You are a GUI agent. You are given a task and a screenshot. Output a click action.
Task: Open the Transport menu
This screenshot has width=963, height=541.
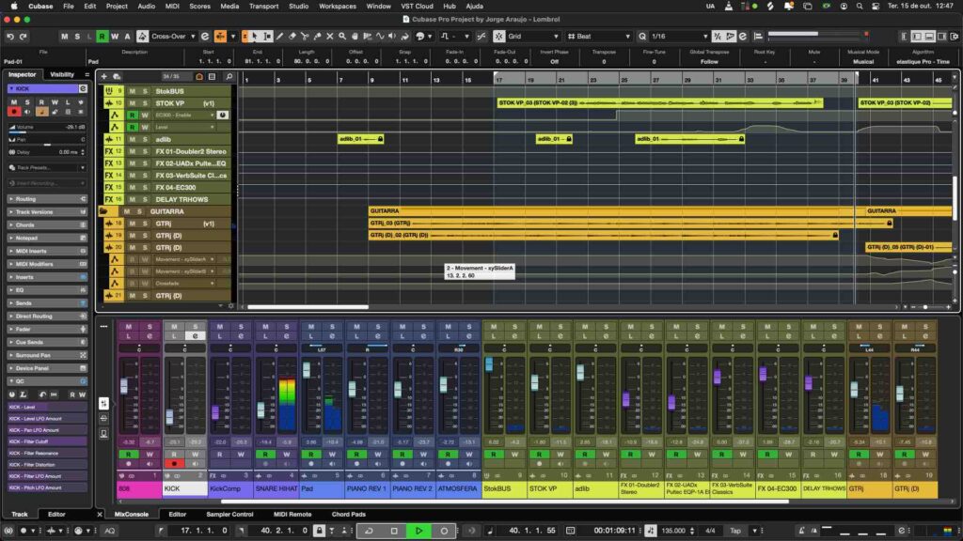tap(263, 7)
